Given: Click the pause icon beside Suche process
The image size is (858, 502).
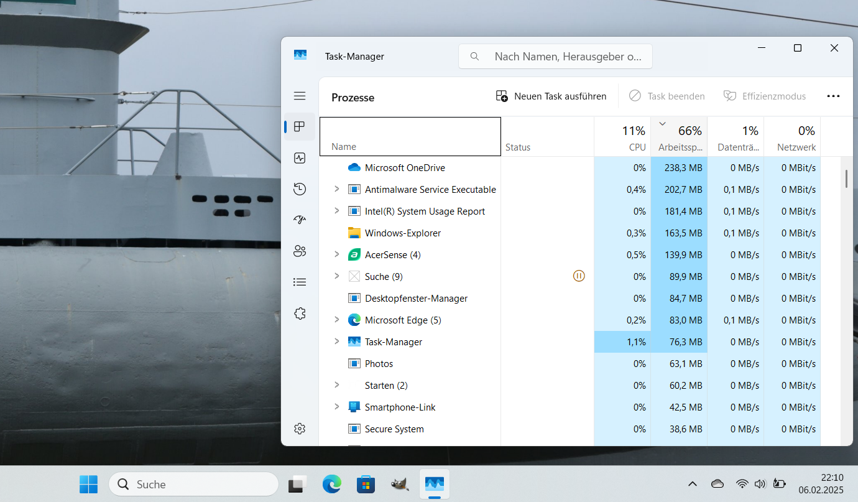Looking at the screenshot, I should (x=579, y=276).
